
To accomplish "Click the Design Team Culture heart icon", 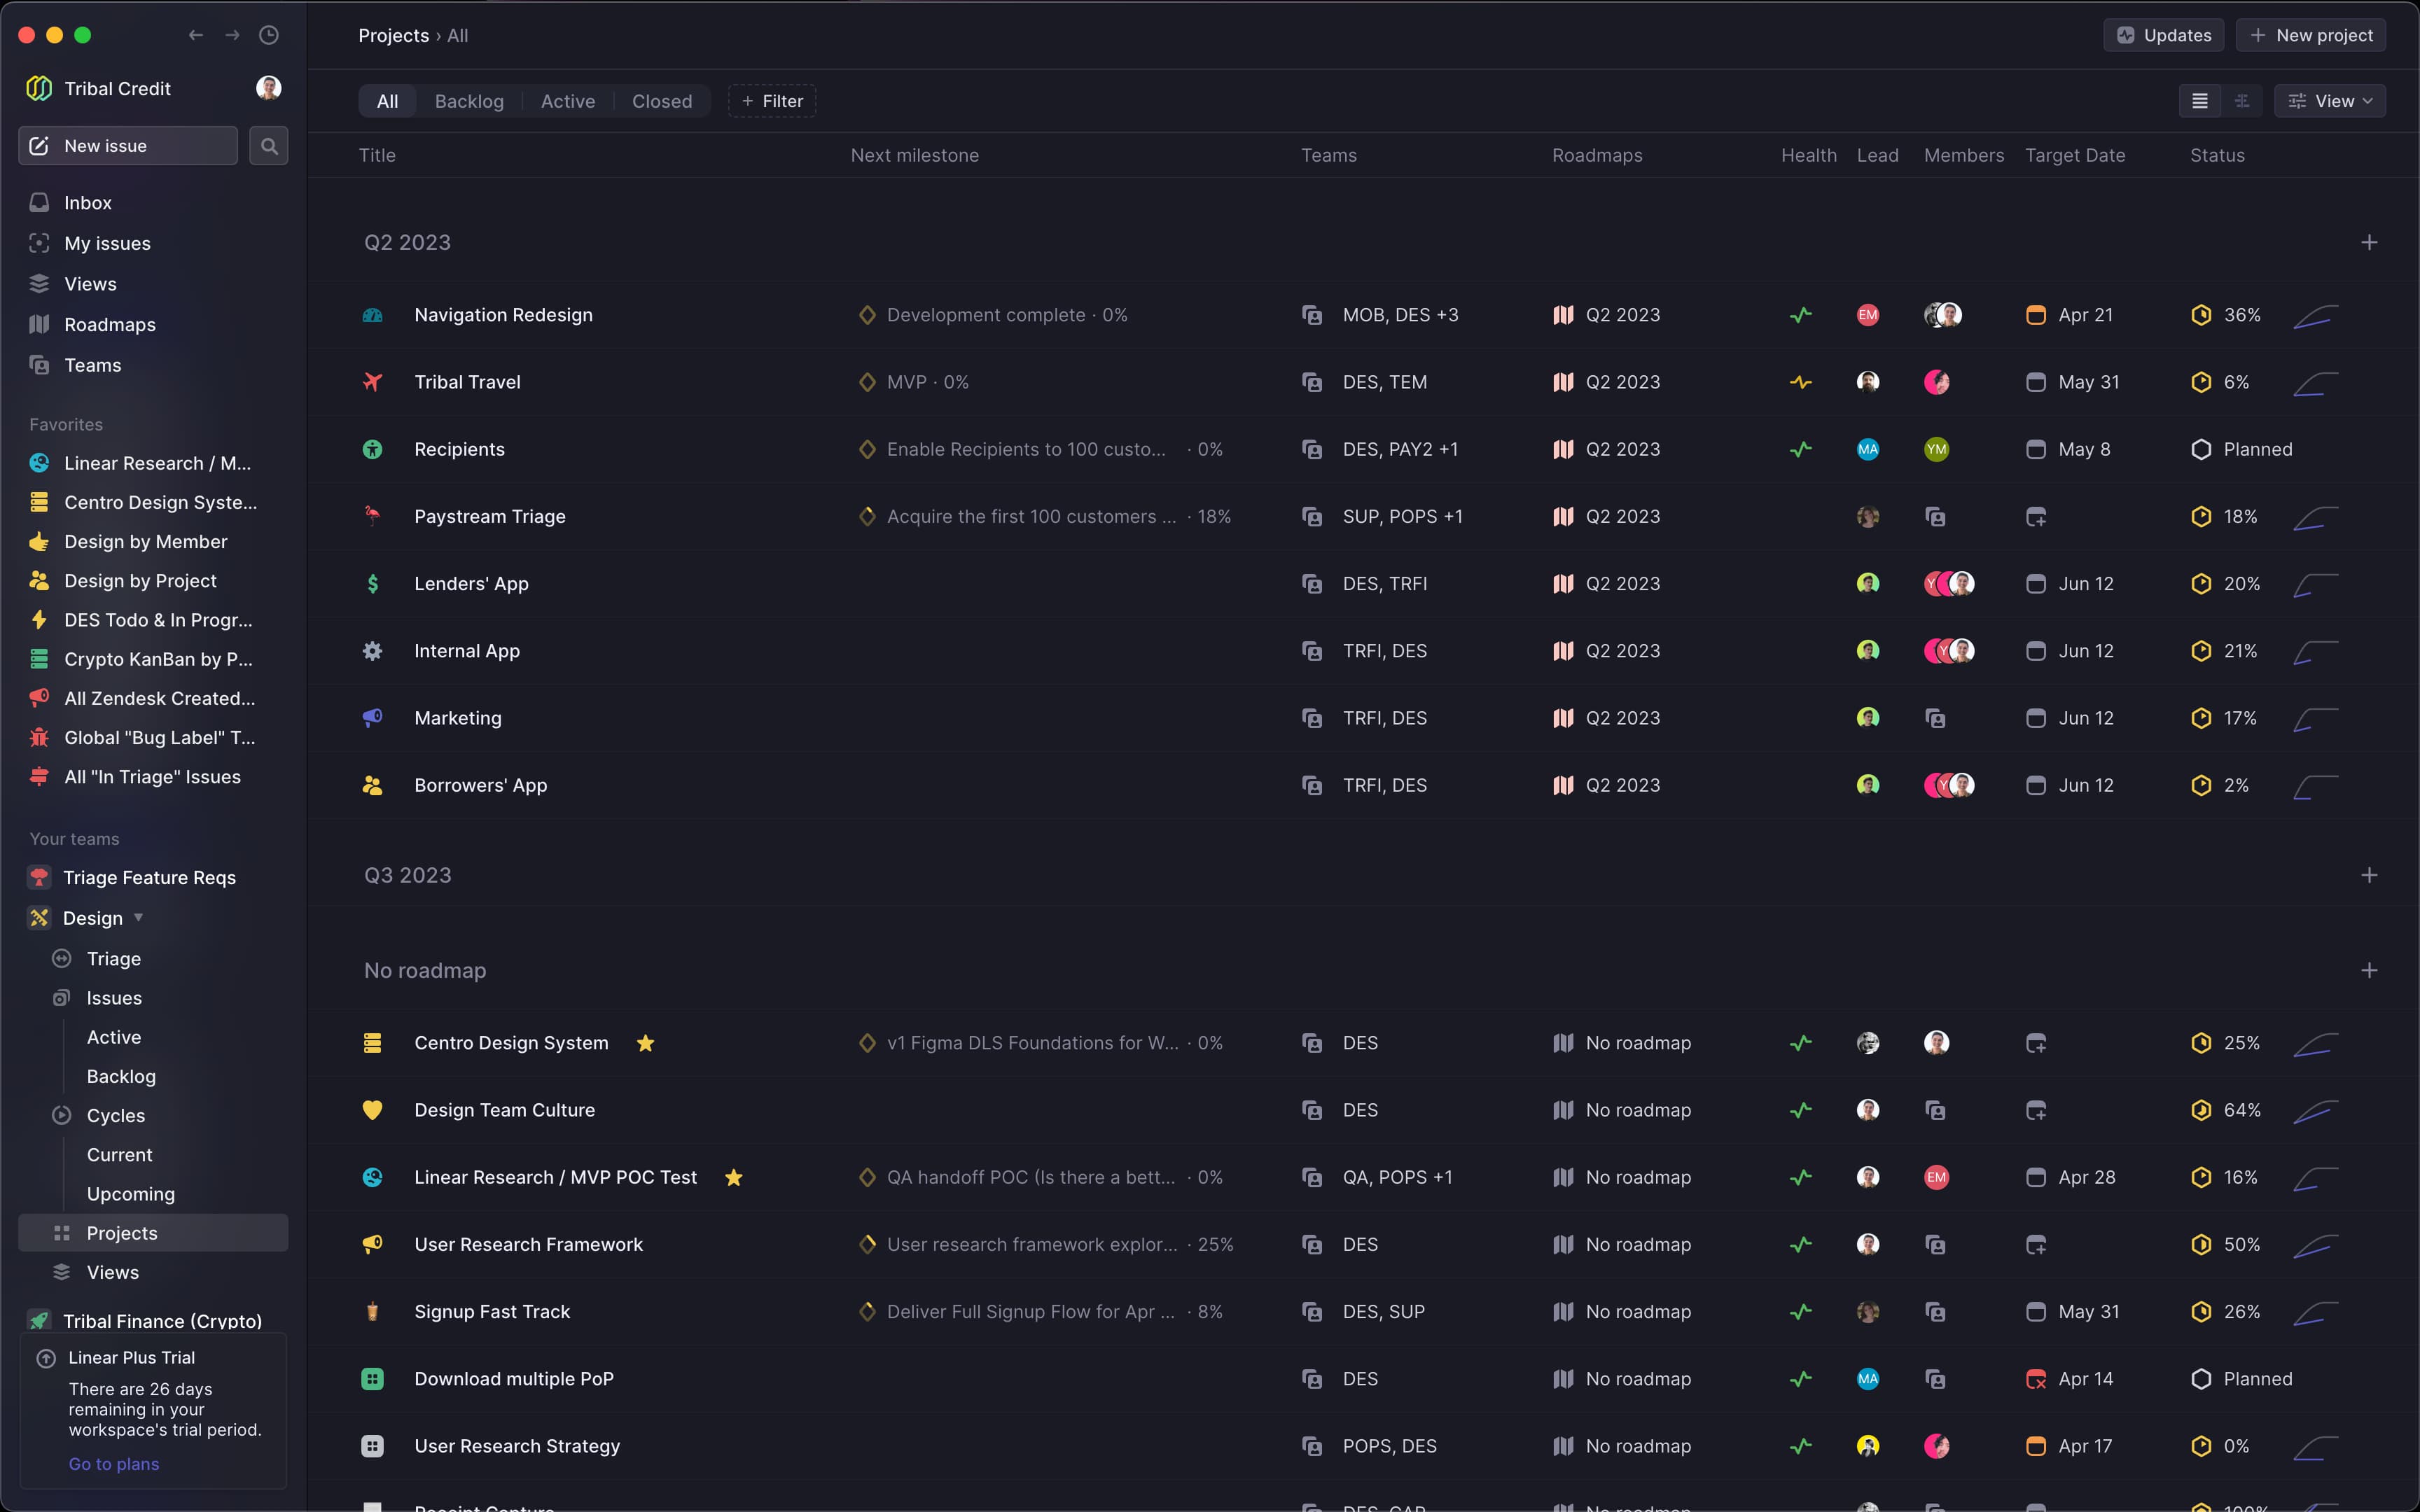I will [x=372, y=1110].
